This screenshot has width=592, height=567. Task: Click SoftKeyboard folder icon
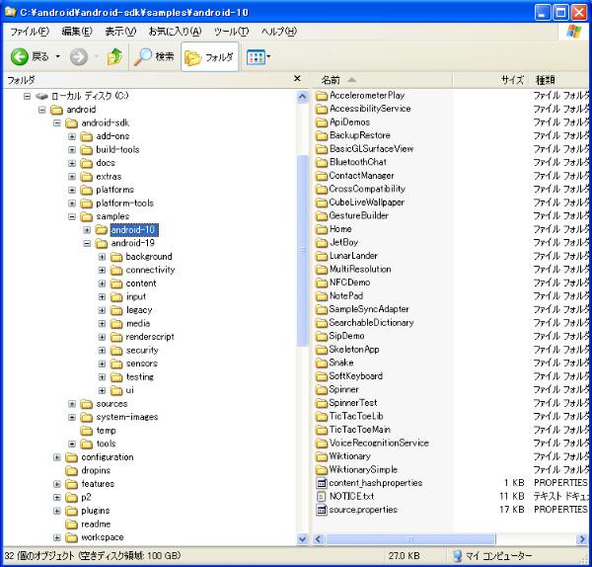[x=322, y=376]
